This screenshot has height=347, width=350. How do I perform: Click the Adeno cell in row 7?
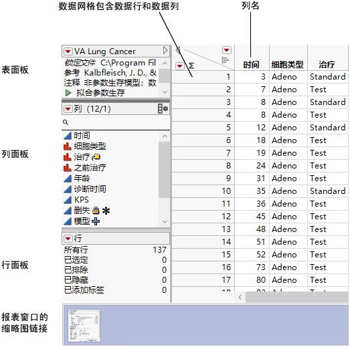[x=288, y=153]
